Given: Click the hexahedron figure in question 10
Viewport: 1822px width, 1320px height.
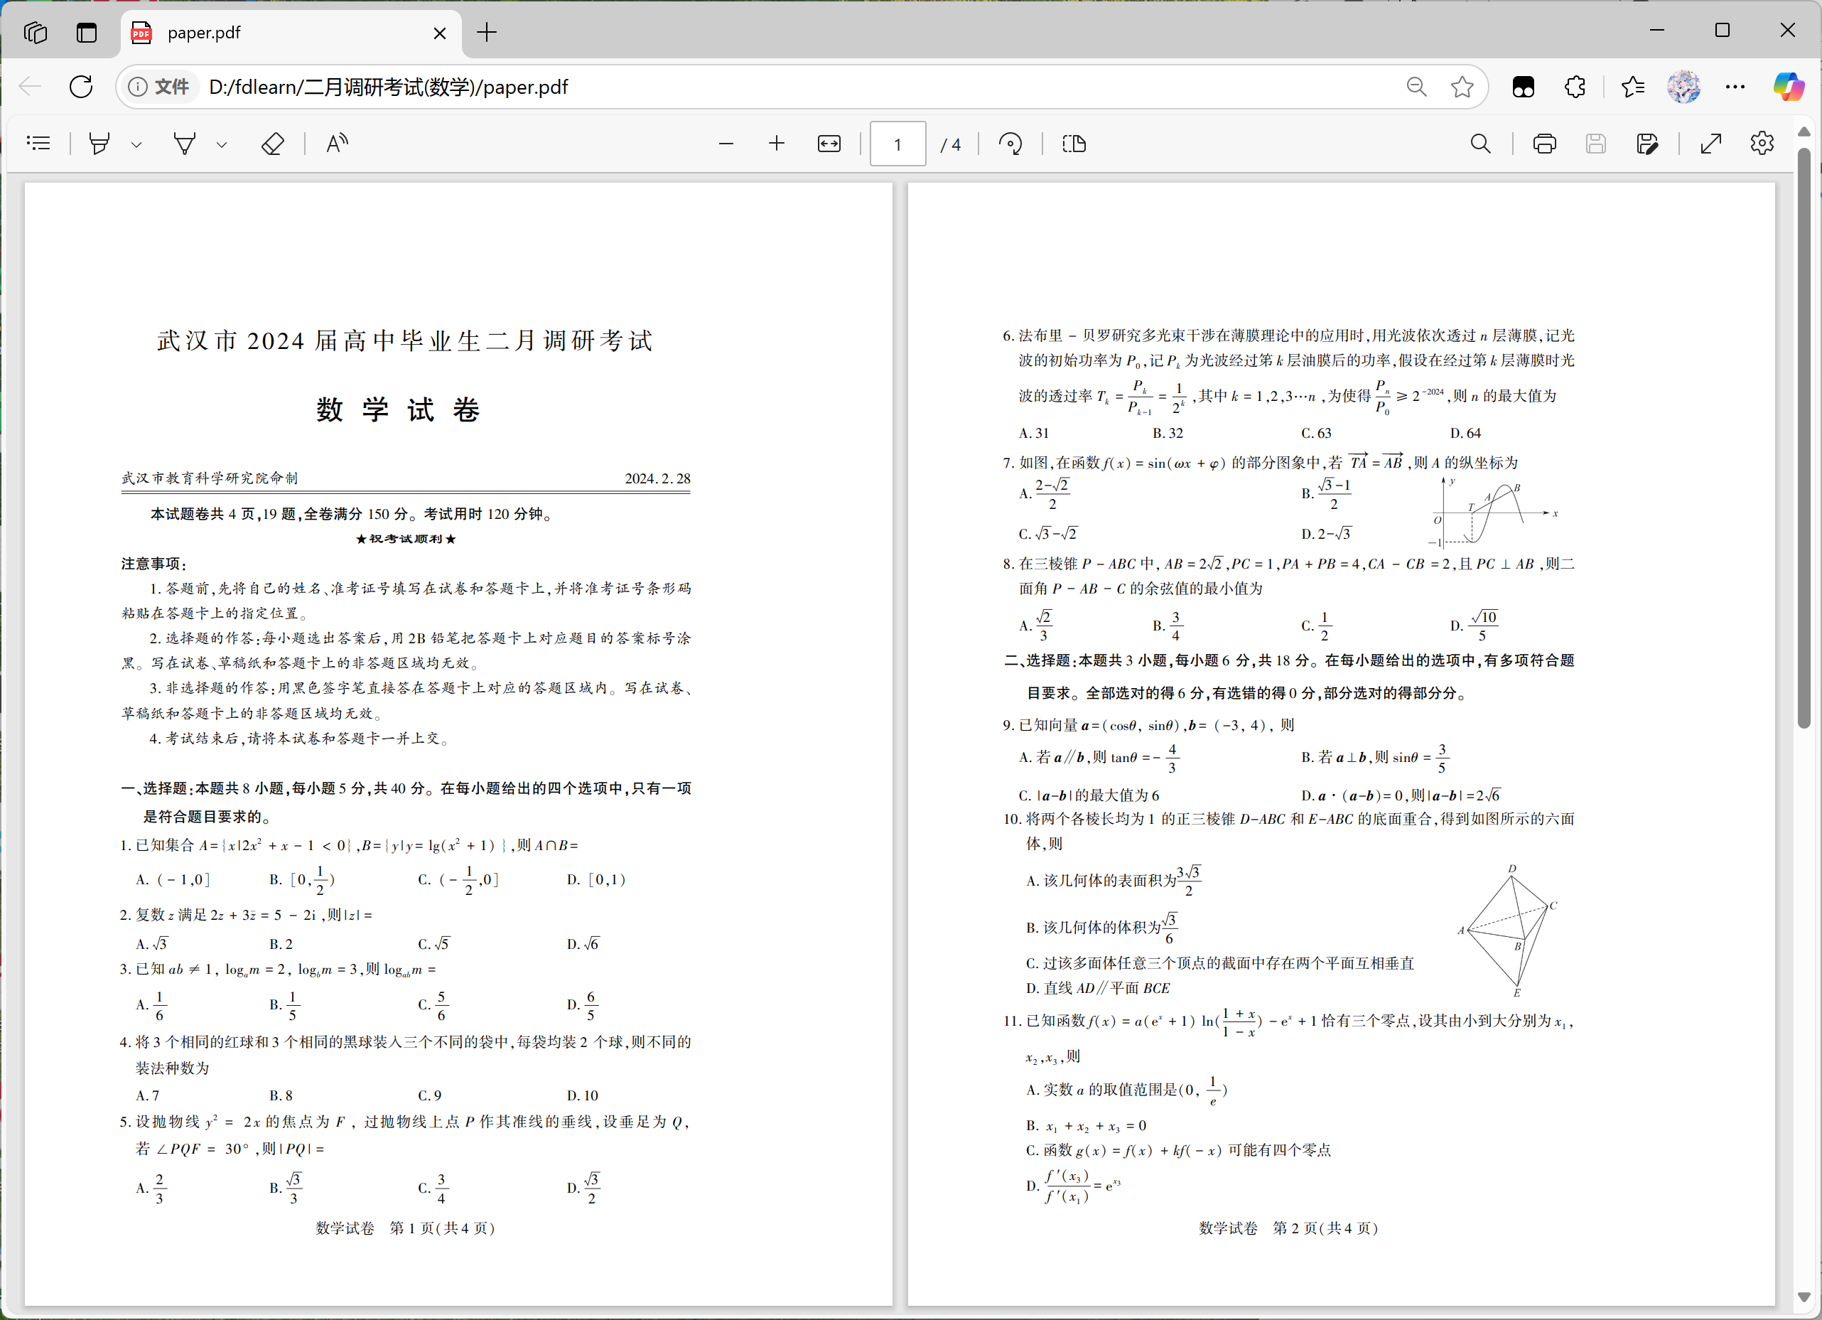Looking at the screenshot, I should 1507,930.
